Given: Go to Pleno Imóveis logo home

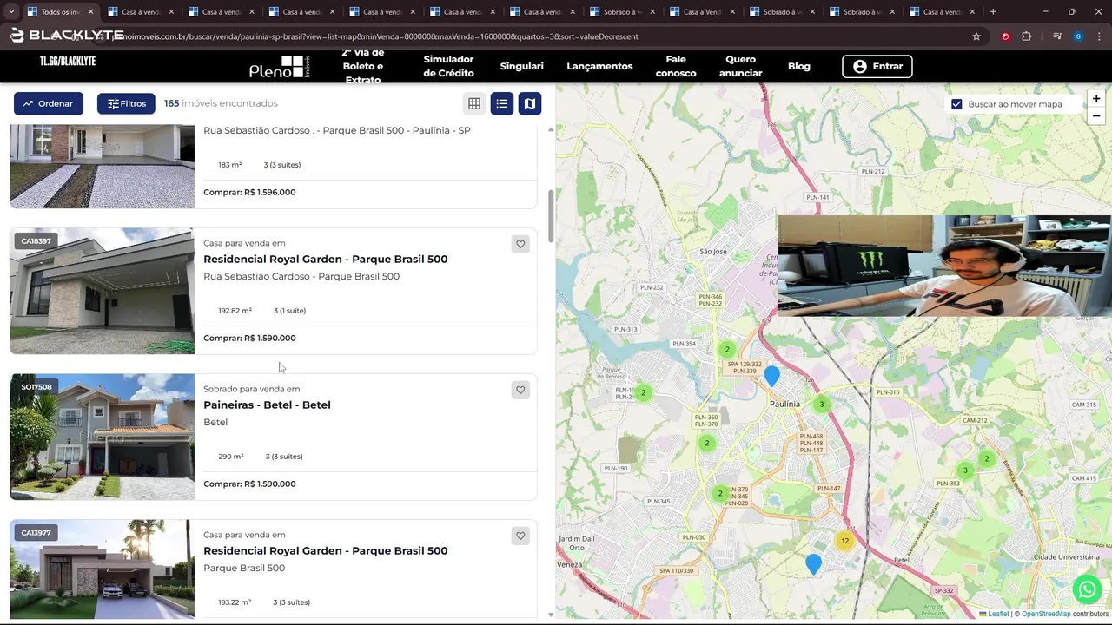Looking at the screenshot, I should point(279,67).
